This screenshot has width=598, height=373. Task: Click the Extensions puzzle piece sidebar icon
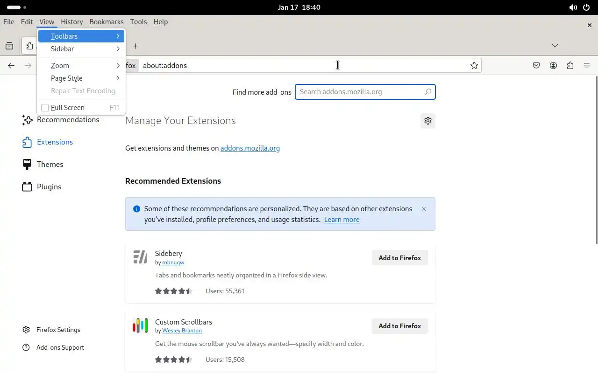[27, 142]
